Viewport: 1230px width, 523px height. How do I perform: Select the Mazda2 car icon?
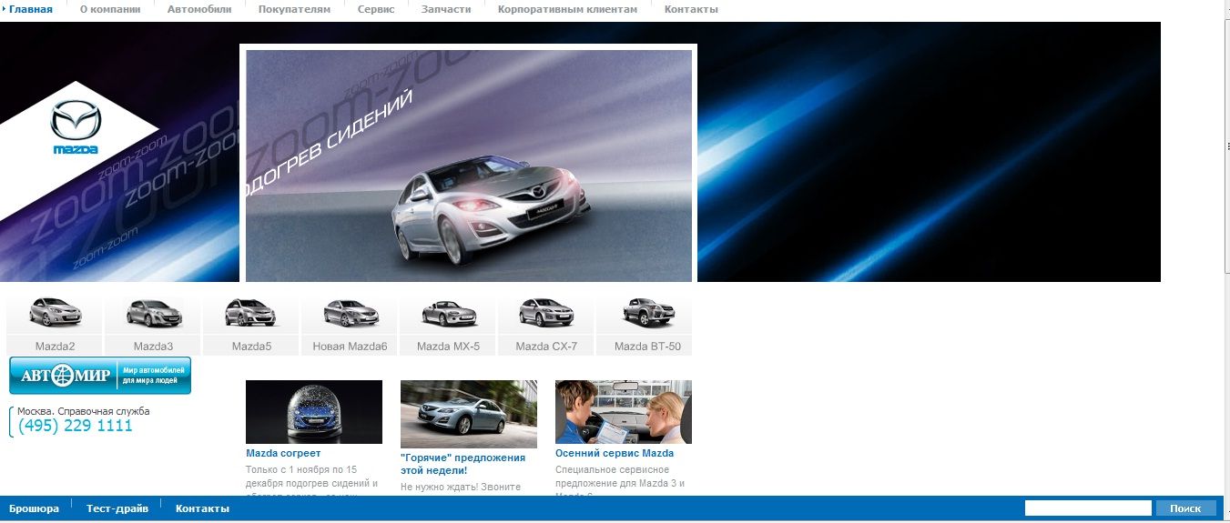pos(55,313)
